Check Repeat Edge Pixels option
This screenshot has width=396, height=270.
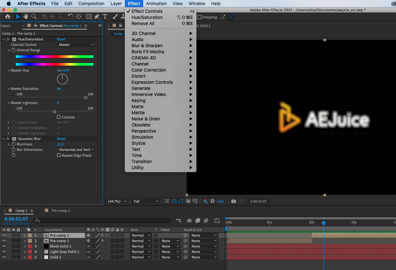pyautogui.click(x=59, y=155)
